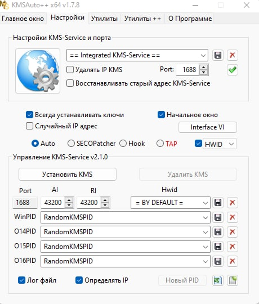Apply port settings with green checkmark
This screenshot has width=259, height=304.
[x=232, y=70]
